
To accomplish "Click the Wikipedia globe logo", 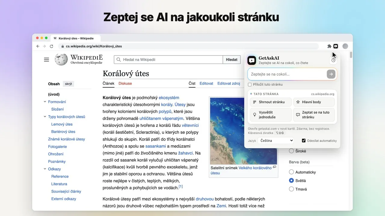I will (61, 59).
